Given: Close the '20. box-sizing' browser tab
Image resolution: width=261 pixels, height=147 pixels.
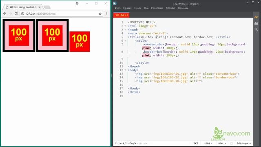Looking at the screenshot, I should tap(40, 7).
